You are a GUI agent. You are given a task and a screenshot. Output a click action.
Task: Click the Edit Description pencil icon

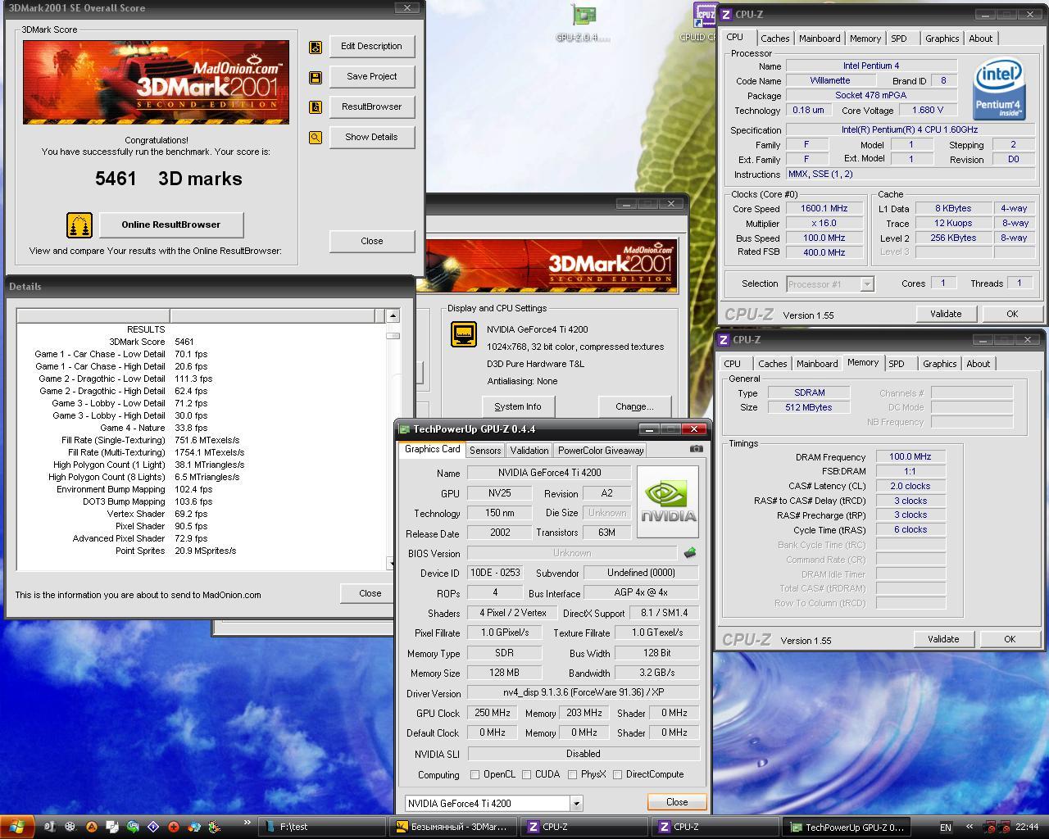316,47
